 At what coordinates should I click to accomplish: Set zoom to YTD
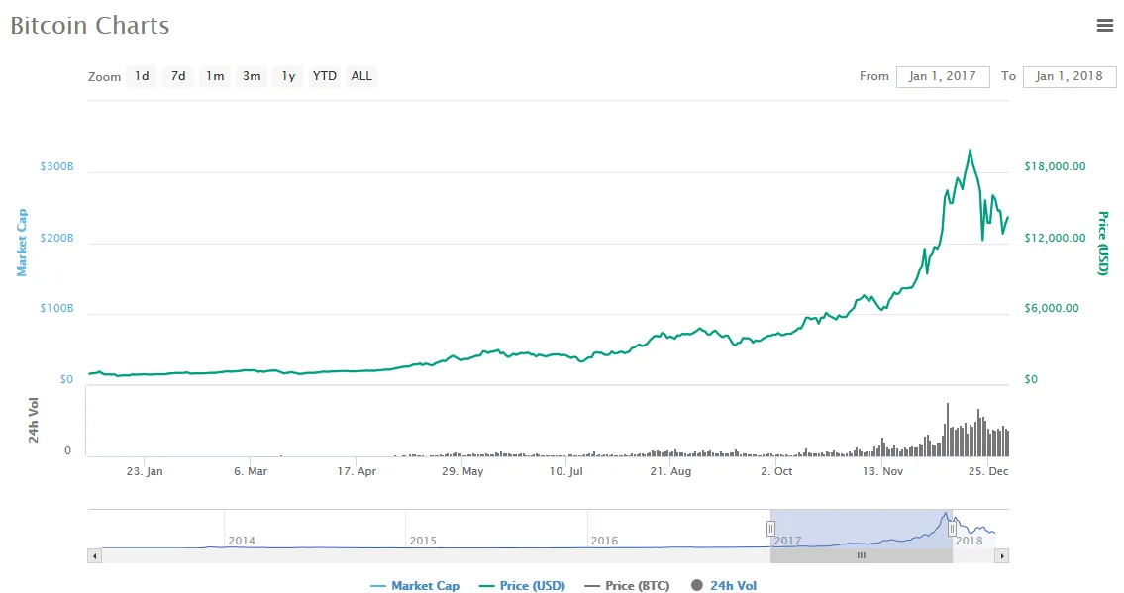pos(325,76)
